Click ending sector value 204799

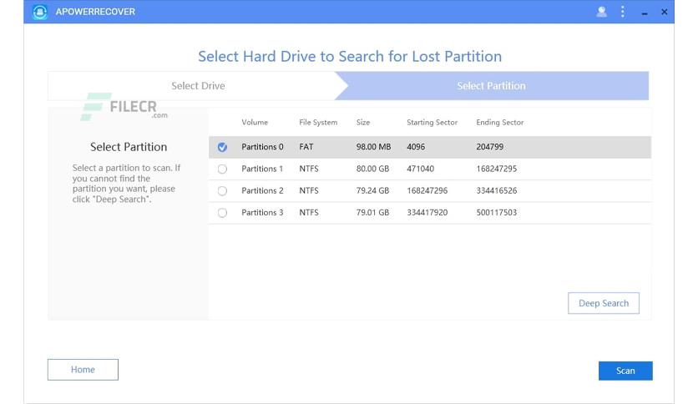[x=489, y=147]
